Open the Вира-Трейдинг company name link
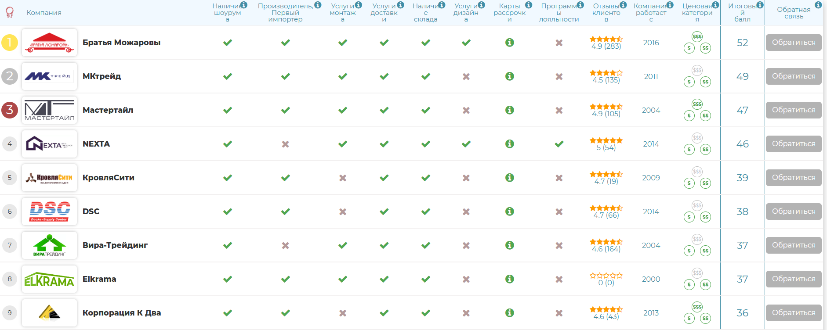Image resolution: width=827 pixels, height=330 pixels. click(115, 245)
